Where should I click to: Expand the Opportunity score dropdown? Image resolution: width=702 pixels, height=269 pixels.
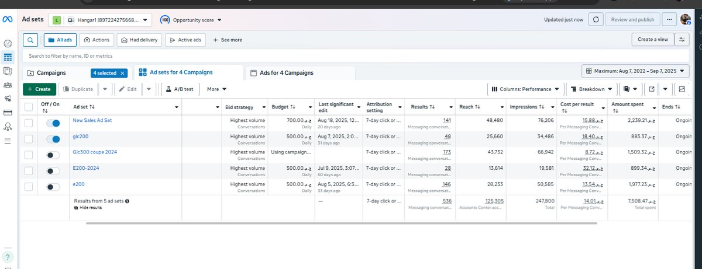pos(219,20)
